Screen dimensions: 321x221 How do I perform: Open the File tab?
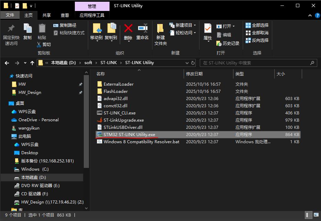click(x=10, y=15)
